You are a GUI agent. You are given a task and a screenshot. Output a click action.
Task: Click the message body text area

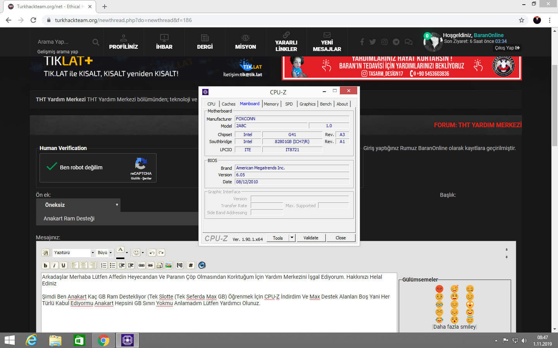tap(219, 302)
